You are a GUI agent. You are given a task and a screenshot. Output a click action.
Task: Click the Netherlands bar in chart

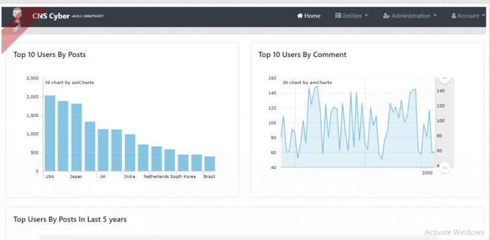[x=157, y=159]
